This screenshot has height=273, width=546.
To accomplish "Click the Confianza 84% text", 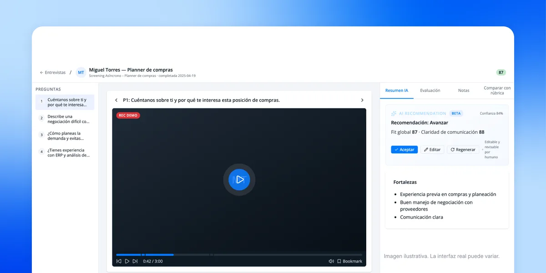I will point(491,113).
